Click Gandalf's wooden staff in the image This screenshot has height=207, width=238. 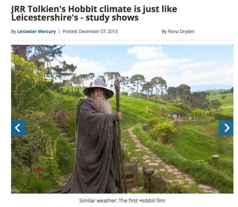point(118,131)
